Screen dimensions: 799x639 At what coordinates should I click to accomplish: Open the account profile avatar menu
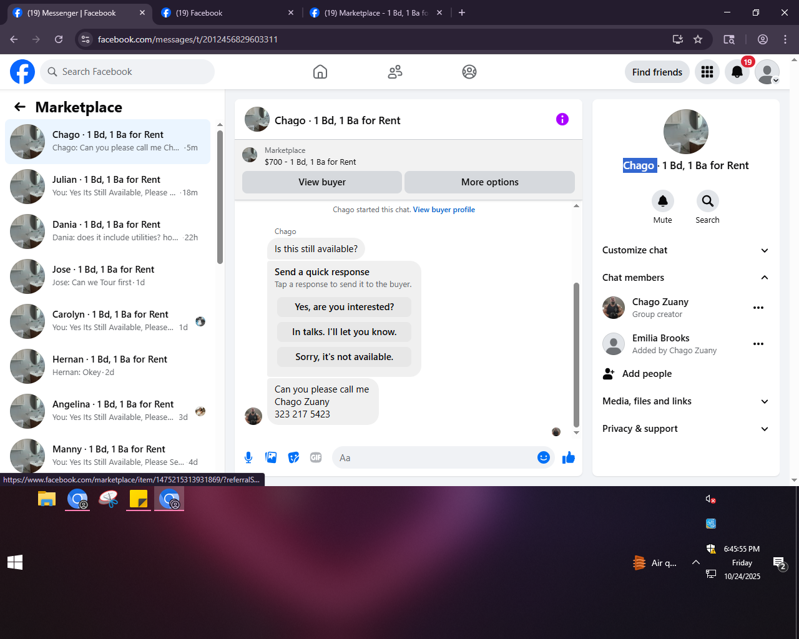[x=767, y=72]
